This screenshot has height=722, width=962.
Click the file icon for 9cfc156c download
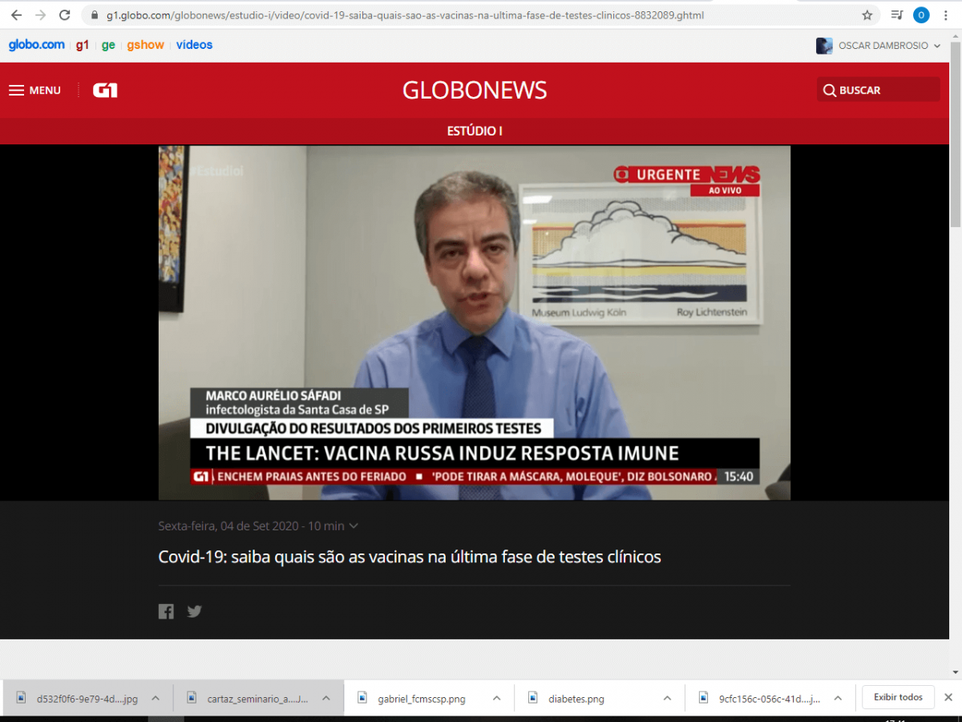704,698
